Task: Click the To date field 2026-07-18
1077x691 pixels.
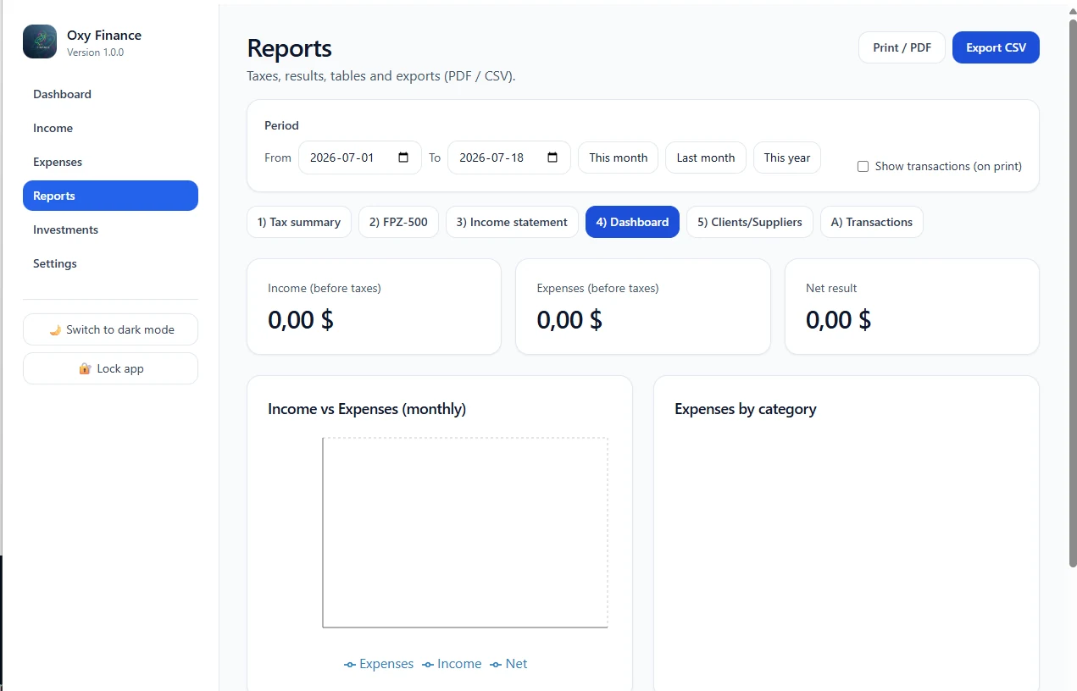Action: [x=509, y=158]
